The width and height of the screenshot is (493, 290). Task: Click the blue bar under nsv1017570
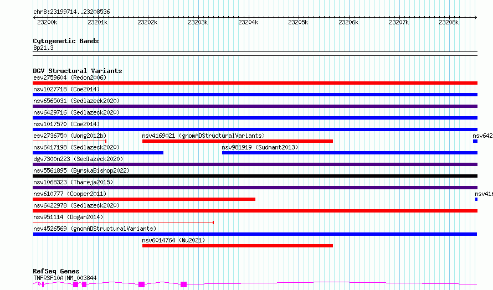point(255,130)
